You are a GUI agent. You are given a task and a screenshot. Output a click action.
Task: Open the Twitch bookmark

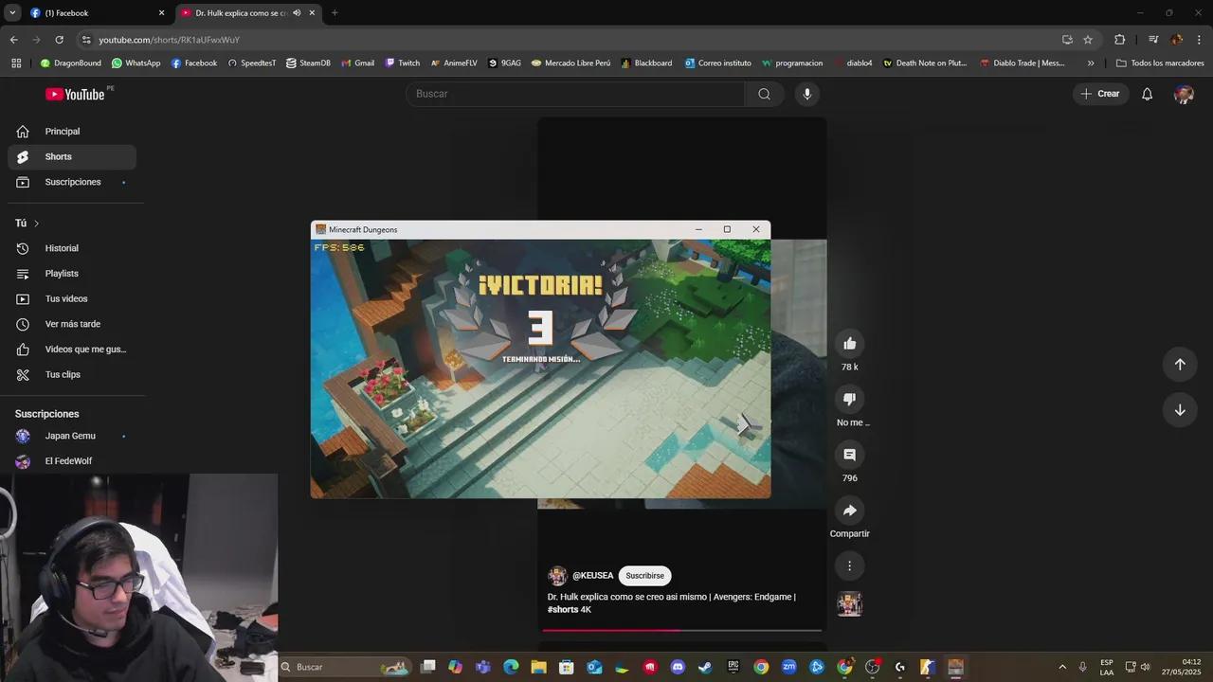[x=402, y=63]
